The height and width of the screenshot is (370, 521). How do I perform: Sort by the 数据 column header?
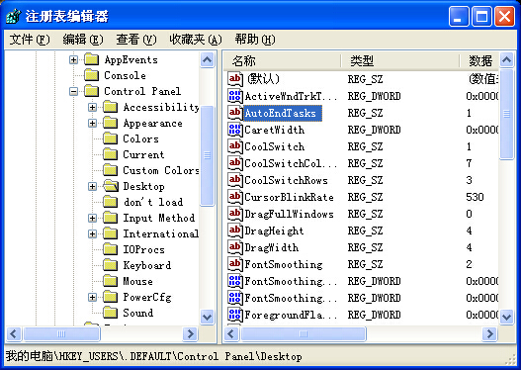pos(479,60)
